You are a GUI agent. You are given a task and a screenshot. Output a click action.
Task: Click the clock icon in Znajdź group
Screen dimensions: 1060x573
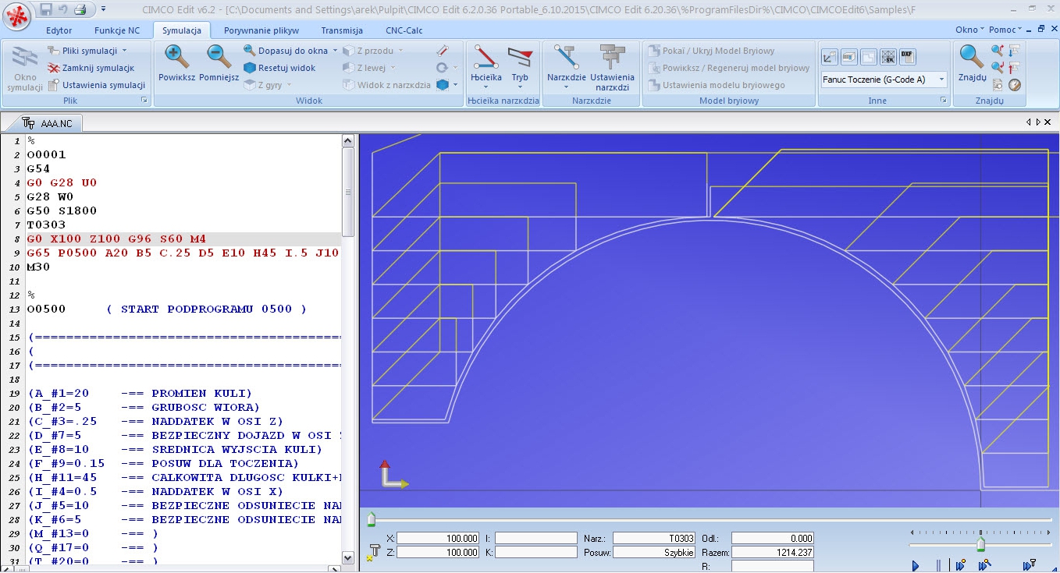click(1015, 85)
